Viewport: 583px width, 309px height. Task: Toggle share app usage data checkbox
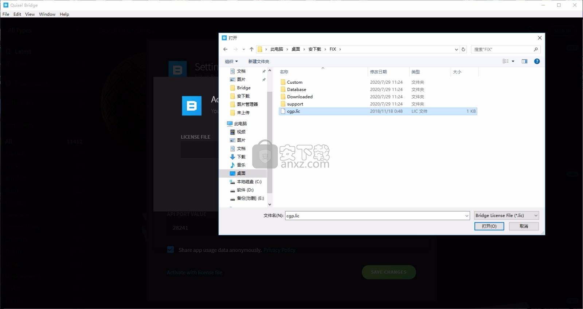pyautogui.click(x=171, y=250)
